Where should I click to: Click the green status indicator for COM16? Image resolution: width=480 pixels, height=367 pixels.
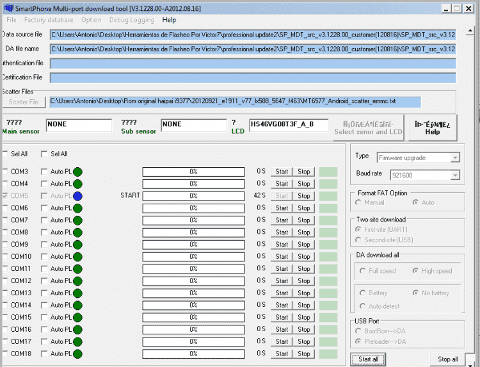pyautogui.click(x=77, y=330)
